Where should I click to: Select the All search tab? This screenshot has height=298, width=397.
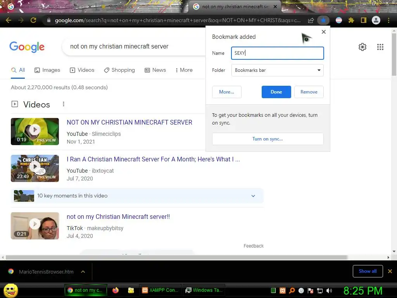pos(18,70)
